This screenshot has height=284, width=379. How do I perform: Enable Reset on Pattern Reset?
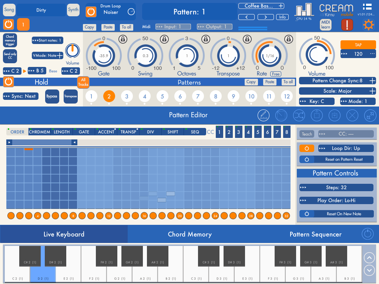307,159
